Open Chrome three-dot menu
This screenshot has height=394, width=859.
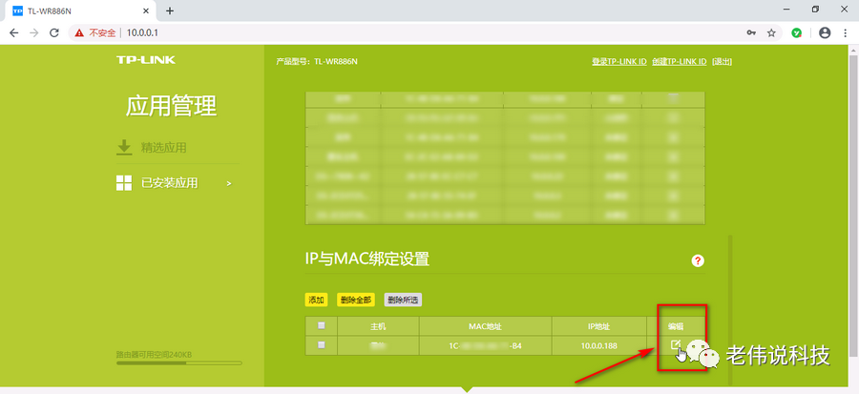pyautogui.click(x=845, y=32)
